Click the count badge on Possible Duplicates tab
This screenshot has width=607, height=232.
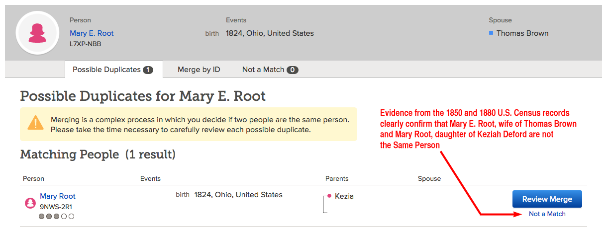tap(148, 70)
